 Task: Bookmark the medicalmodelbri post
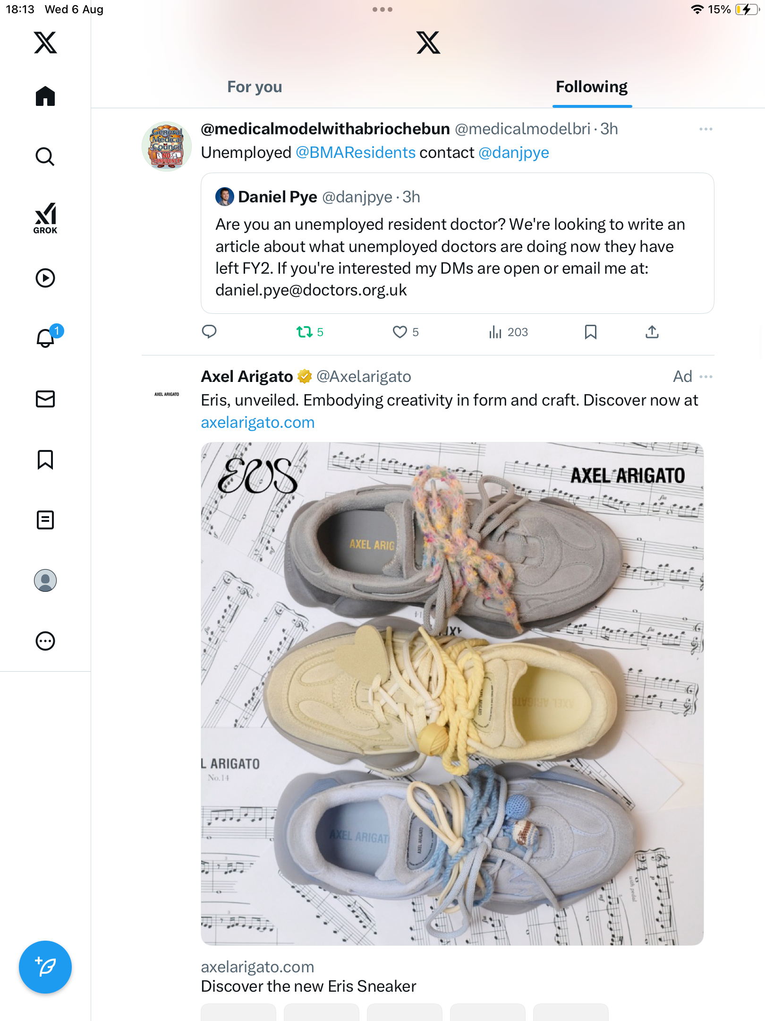(590, 332)
